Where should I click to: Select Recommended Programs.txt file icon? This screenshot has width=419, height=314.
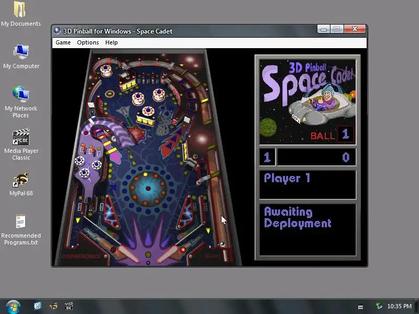pyautogui.click(x=21, y=230)
